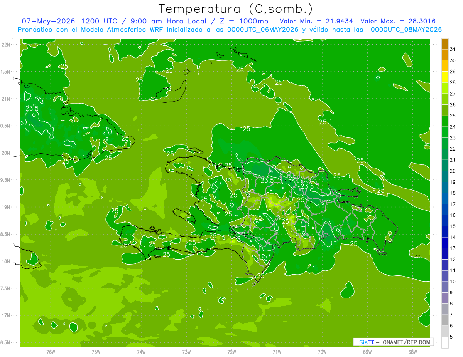The width and height of the screenshot is (463, 357).
Task: Click the teal 19 degree legend swatch
Action: (445, 177)
